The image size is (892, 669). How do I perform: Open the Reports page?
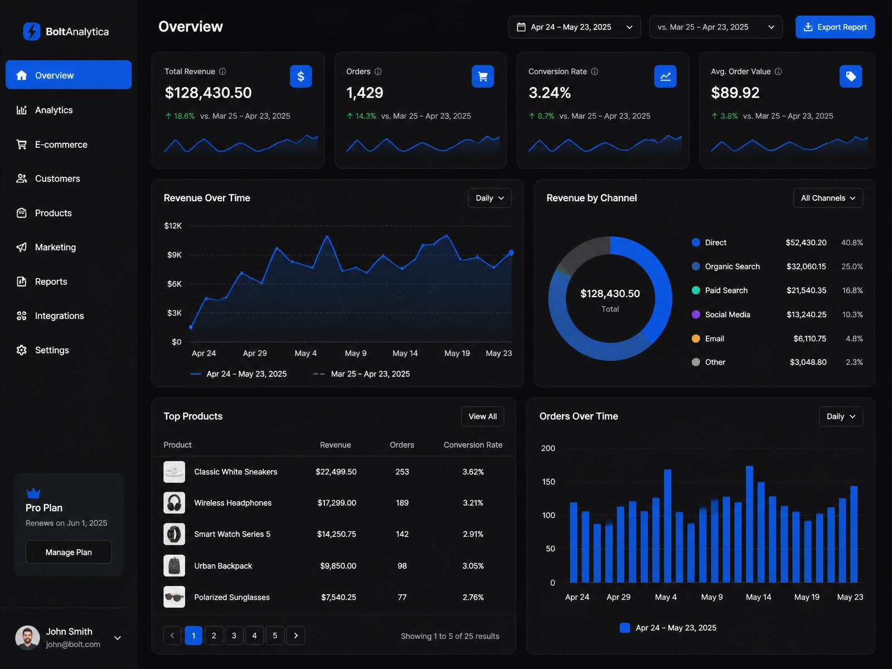pyautogui.click(x=69, y=282)
